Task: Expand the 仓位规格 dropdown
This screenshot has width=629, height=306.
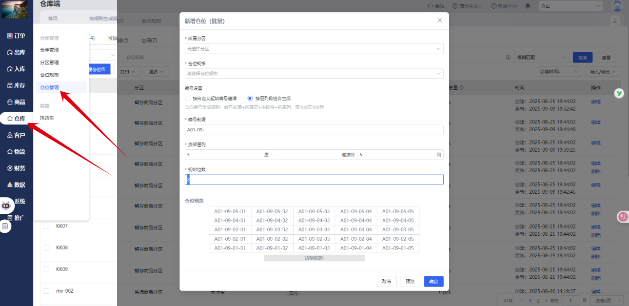Action: pos(314,73)
